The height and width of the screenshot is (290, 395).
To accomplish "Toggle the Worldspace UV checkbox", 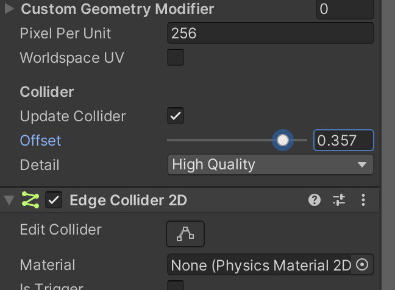I will pyautogui.click(x=176, y=57).
